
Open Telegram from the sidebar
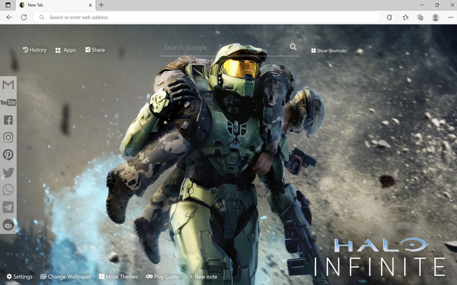pos(8,207)
